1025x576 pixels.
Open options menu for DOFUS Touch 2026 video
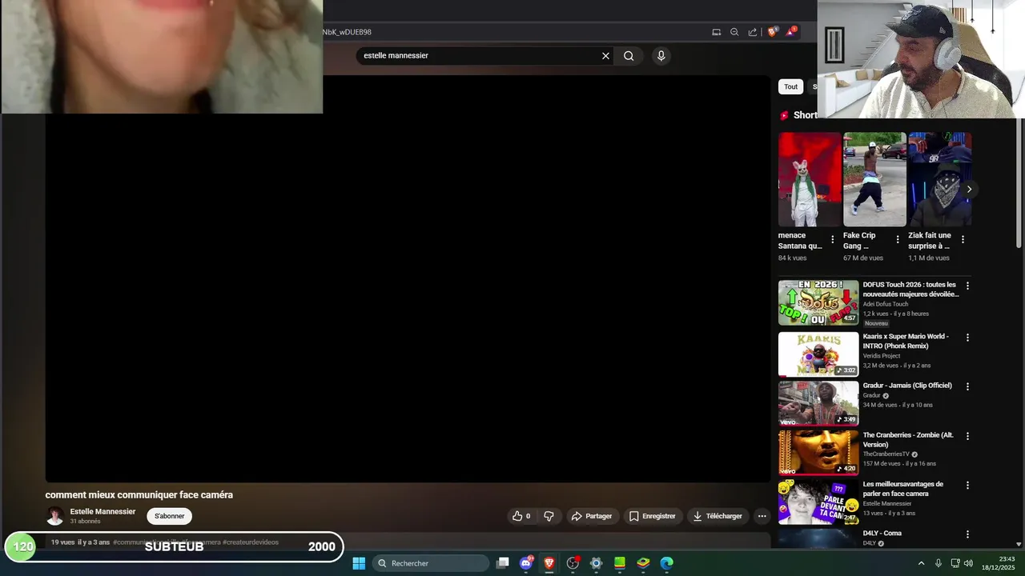967,286
